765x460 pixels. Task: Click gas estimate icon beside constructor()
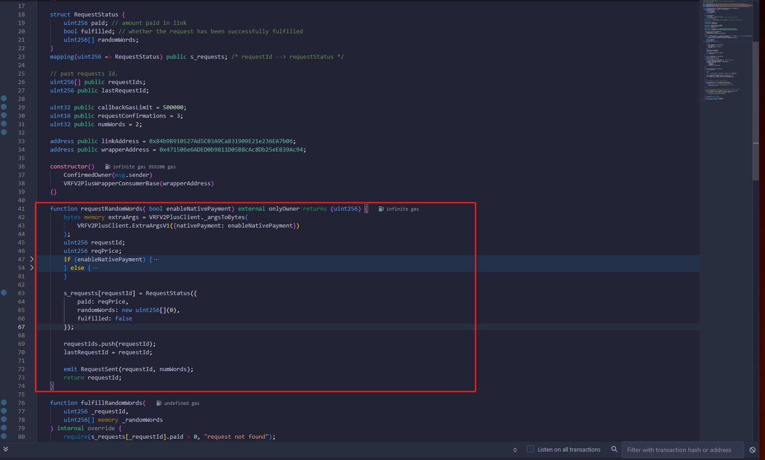point(107,167)
